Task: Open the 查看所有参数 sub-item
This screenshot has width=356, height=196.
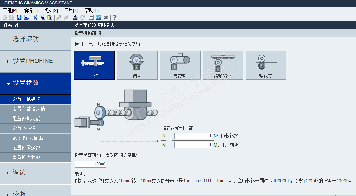Action: 36,157
